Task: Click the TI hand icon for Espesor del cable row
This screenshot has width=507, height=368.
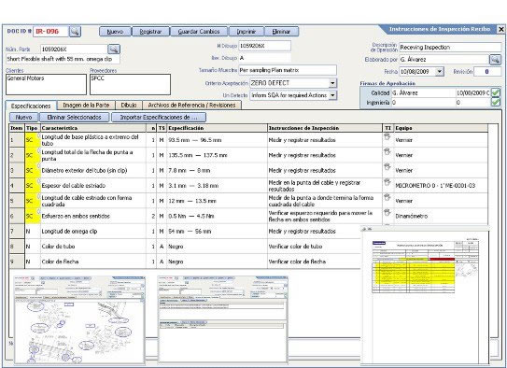Action: point(387,182)
